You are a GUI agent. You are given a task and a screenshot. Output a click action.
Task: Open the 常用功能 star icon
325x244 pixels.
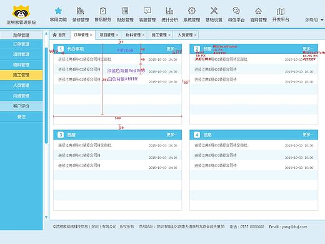coord(58,11)
